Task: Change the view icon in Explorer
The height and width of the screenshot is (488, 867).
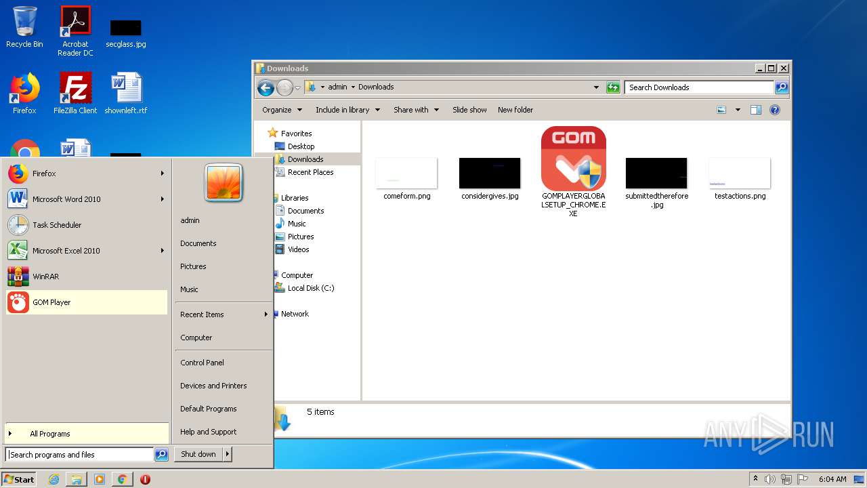Action: tap(722, 110)
